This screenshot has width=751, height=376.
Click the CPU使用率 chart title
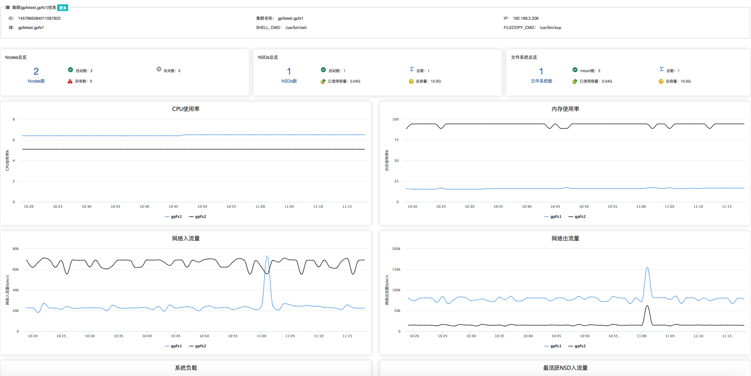pos(186,109)
